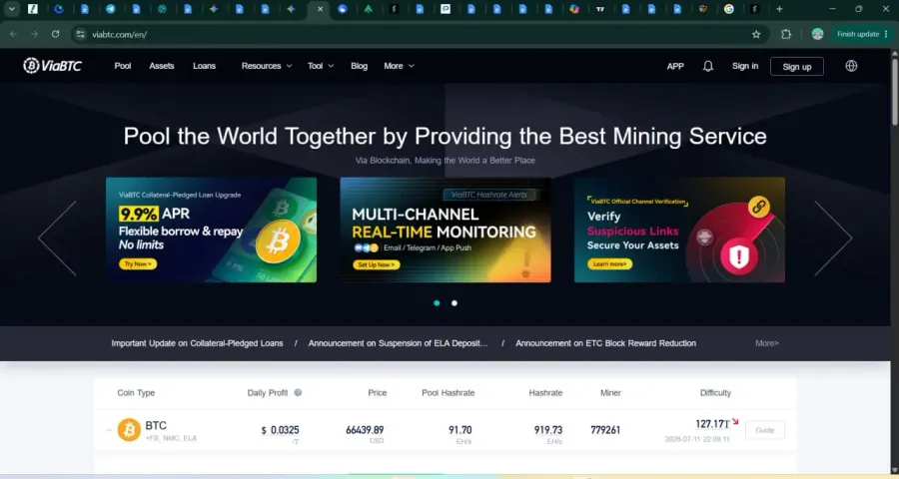899x479 pixels.
Task: Open the Blog link
Action: 359,66
